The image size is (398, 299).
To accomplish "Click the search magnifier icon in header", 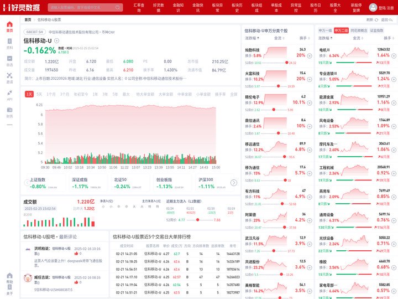I will (118, 7).
